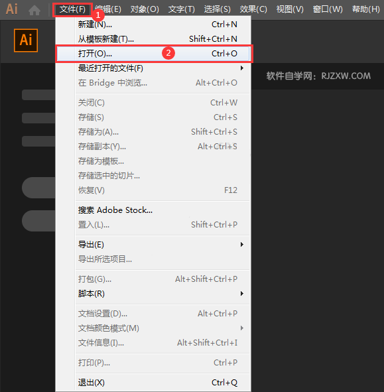384x392 pixels.
Task: Click 导出所选项目... menu entry
Action: pyautogui.click(x=153, y=259)
